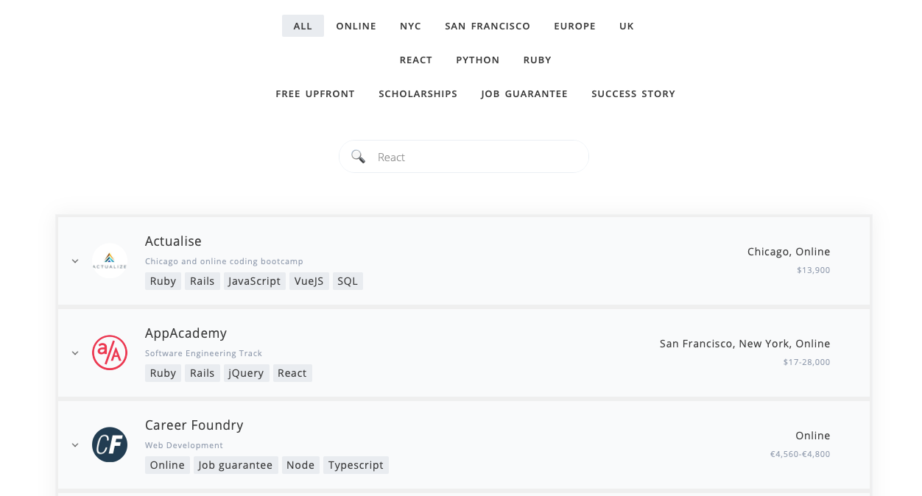Show FREE UPFRONT bootcamps

point(315,93)
